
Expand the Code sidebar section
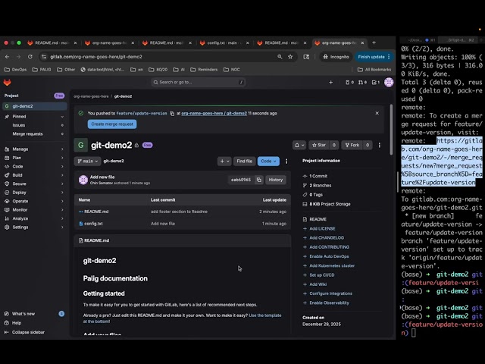pyautogui.click(x=34, y=167)
